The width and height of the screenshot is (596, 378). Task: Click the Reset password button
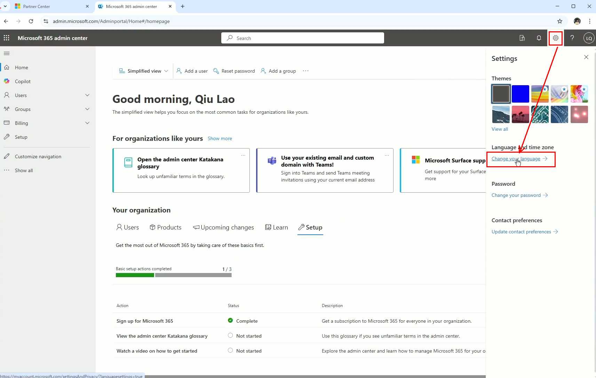click(x=234, y=71)
